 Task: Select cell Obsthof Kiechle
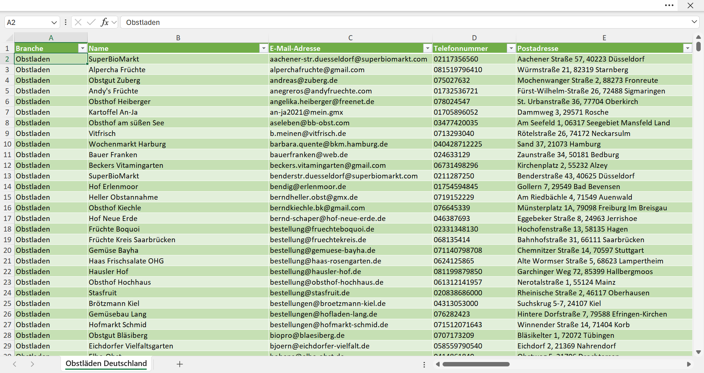point(178,208)
